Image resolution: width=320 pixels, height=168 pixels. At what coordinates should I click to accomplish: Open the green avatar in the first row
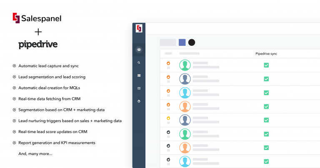185,65
